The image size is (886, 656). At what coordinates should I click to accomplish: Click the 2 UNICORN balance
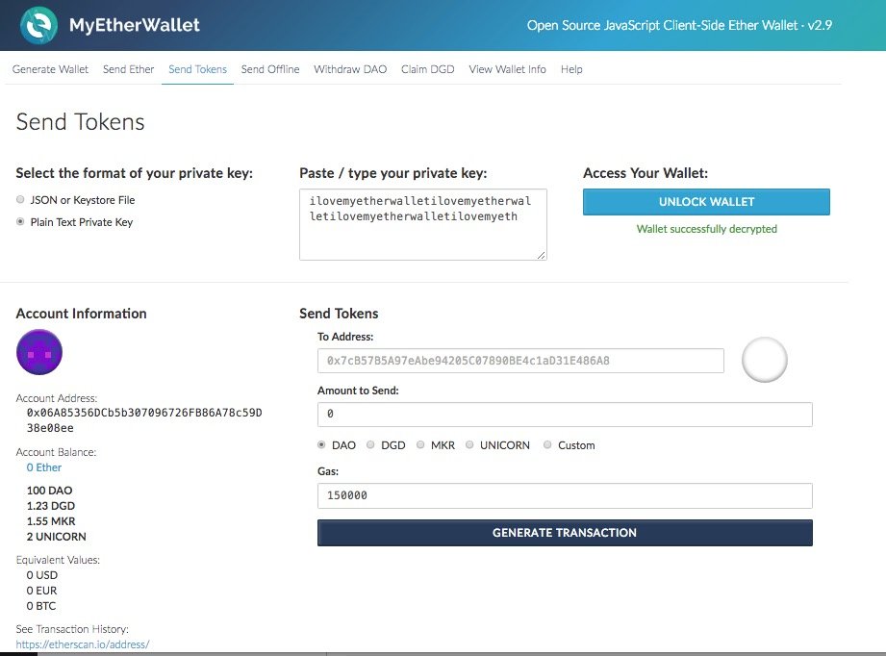click(x=57, y=536)
